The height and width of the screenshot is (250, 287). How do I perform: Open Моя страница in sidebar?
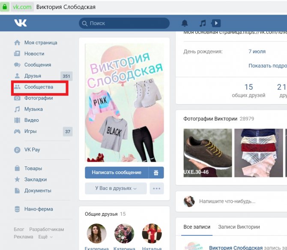[41, 42]
